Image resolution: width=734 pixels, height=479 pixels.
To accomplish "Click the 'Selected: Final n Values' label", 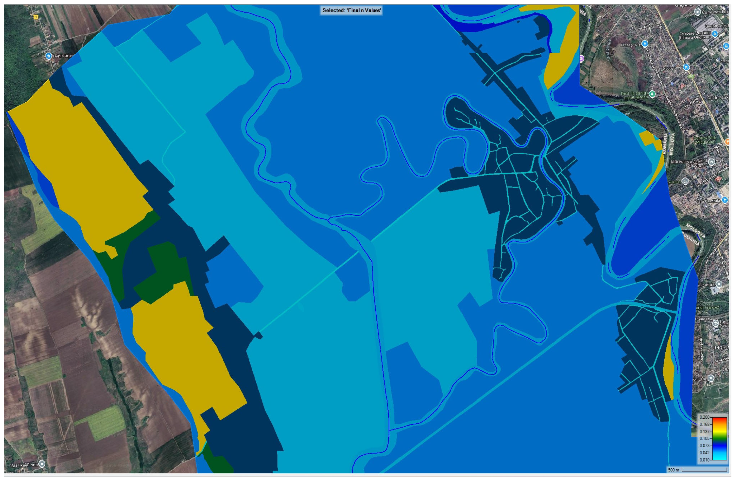I will coord(352,10).
